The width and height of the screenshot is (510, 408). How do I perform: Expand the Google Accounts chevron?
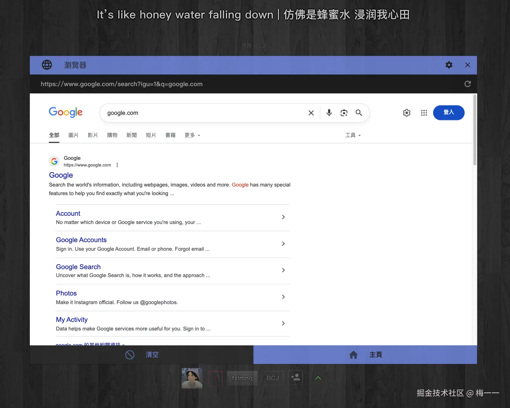click(283, 244)
